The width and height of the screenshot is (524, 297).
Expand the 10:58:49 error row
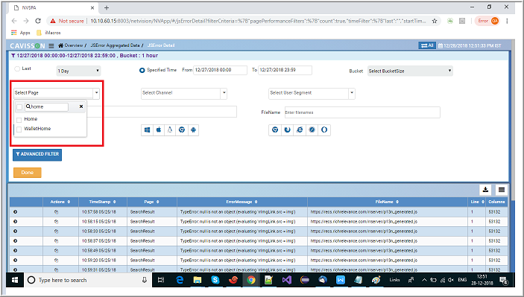pos(16,251)
